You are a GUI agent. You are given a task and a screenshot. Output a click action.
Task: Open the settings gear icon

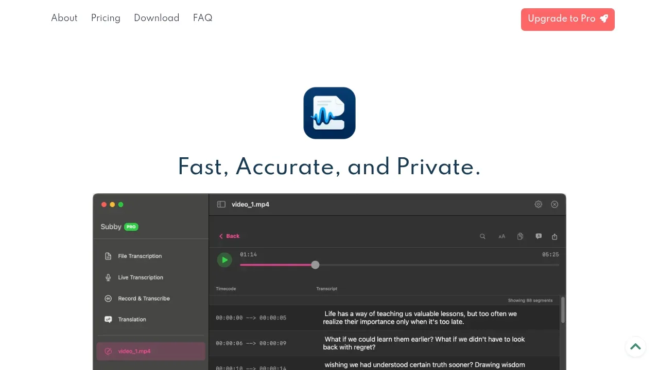click(x=538, y=204)
